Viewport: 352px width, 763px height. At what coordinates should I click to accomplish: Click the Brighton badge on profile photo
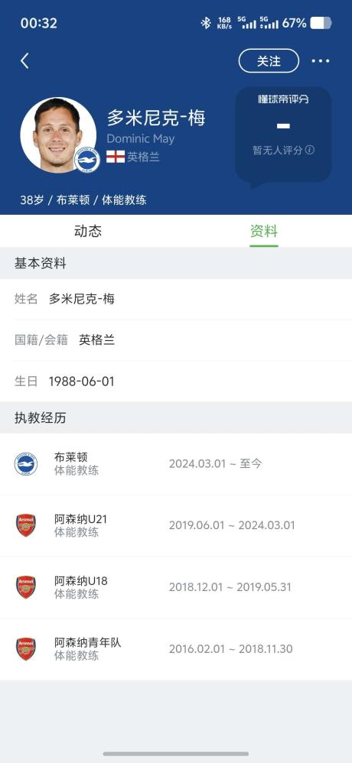tap(87, 160)
